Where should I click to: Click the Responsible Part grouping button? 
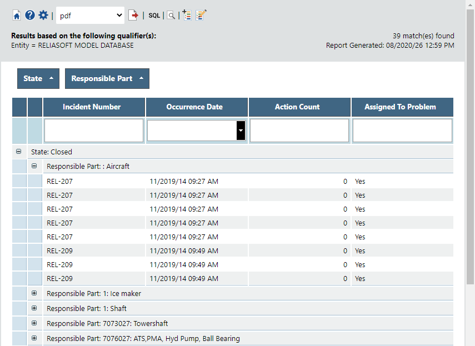[x=107, y=79]
